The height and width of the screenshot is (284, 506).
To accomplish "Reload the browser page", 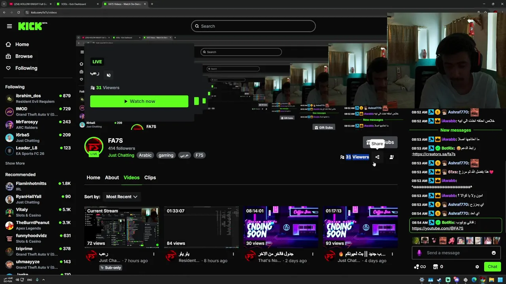I will 19,12.
